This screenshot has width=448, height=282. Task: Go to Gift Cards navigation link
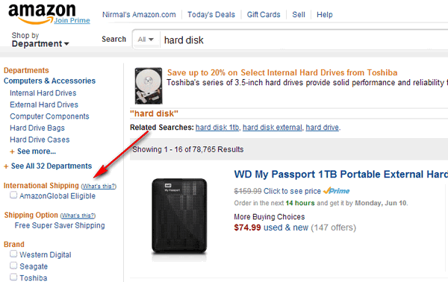coord(264,15)
